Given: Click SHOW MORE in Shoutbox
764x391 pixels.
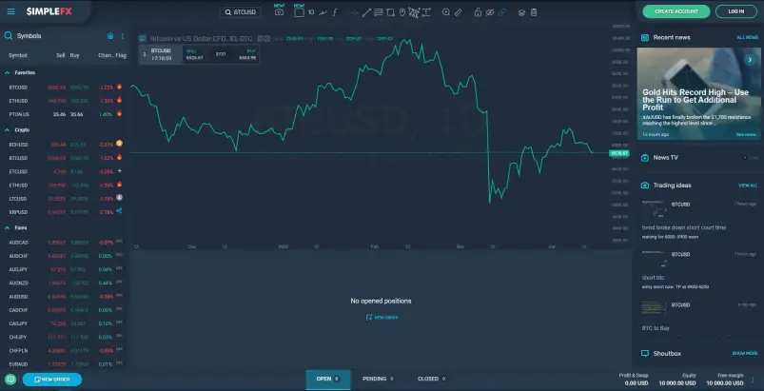Looking at the screenshot, I should click(x=745, y=354).
